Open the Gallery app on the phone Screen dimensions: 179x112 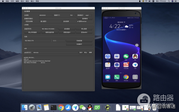pos(117,56)
